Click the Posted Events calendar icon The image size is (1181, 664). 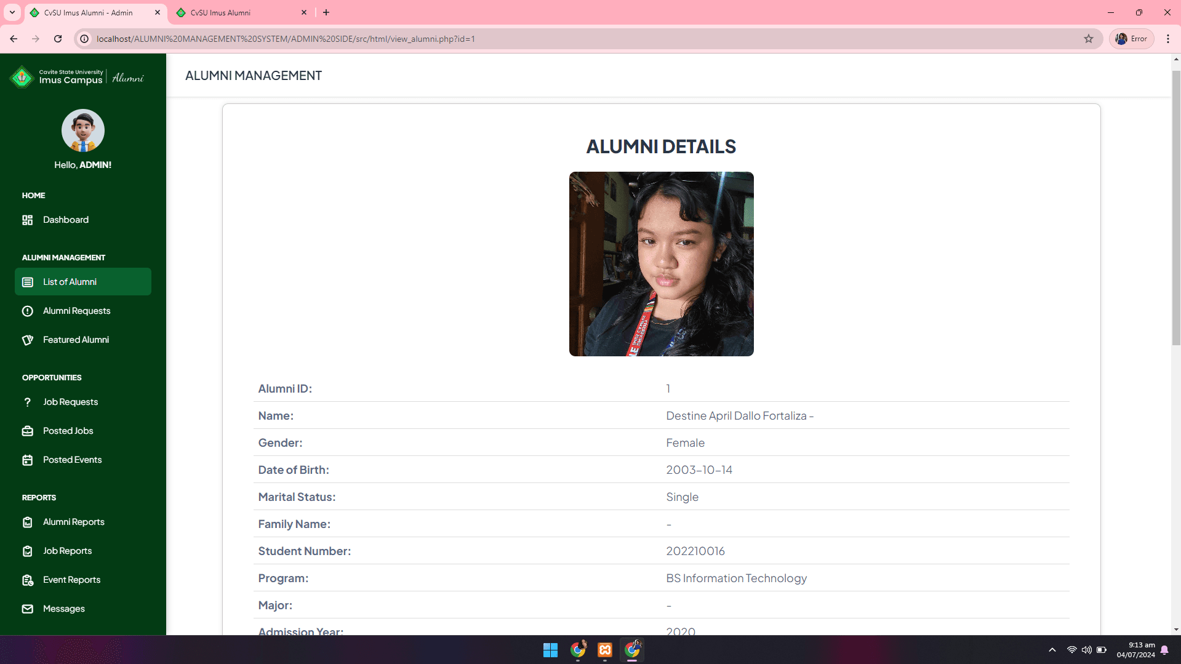click(x=28, y=460)
